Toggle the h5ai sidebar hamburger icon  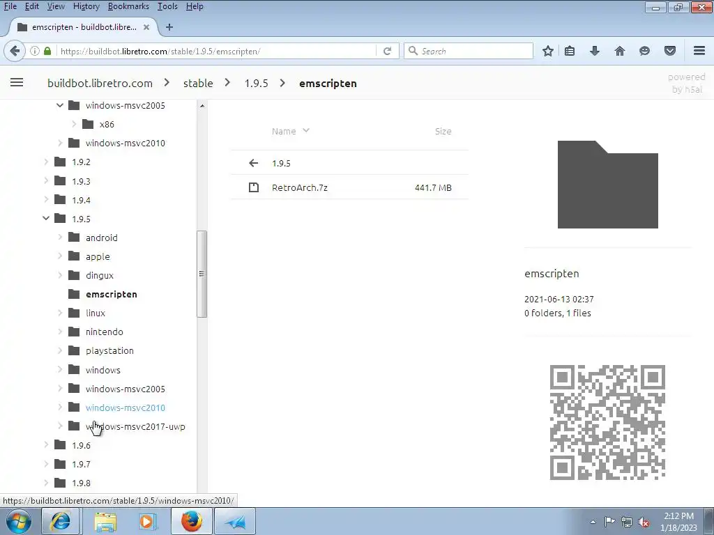(17, 83)
